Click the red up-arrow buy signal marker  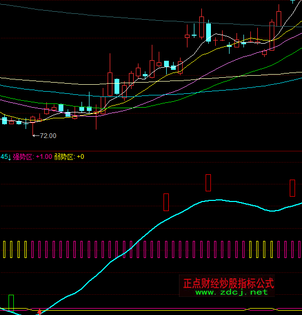point(39,312)
